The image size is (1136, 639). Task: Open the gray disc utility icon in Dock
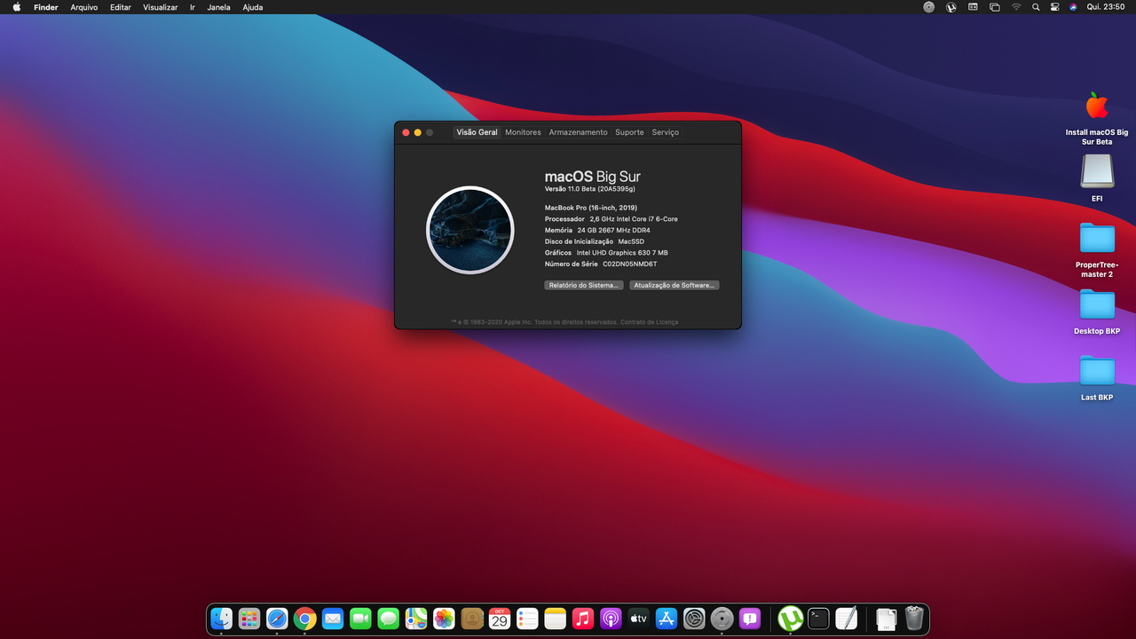point(722,619)
